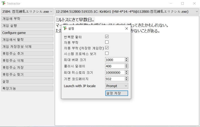Increase 기본 코드페이지 with up arrow
200x127 pixels.
coord(126,78)
